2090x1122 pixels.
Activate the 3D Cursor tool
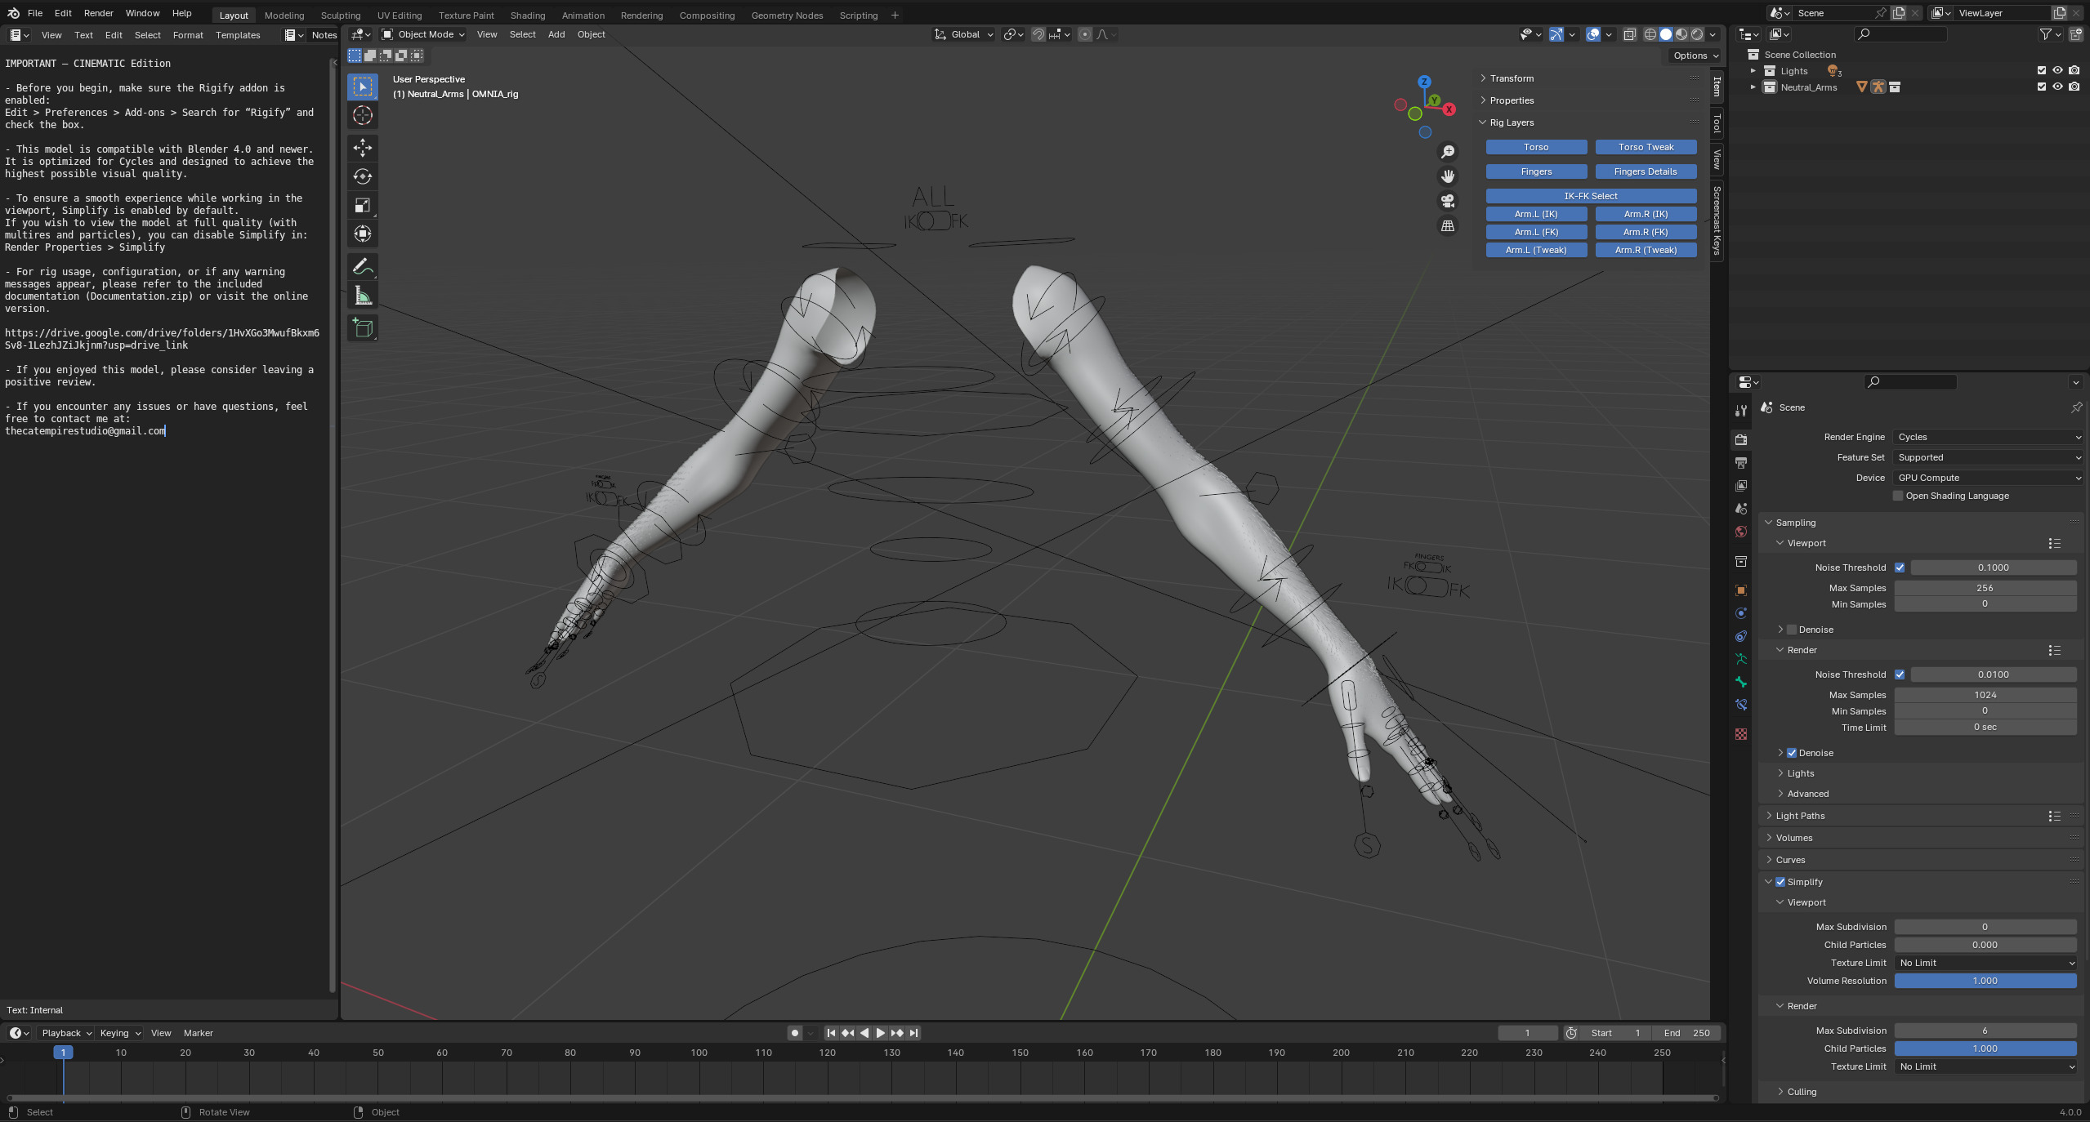[x=363, y=115]
